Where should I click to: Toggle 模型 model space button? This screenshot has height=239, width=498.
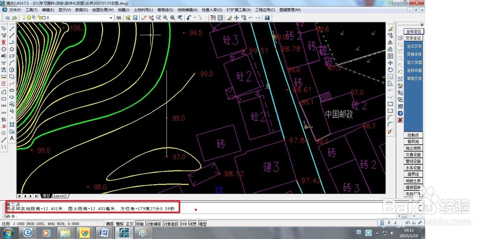pos(203,224)
